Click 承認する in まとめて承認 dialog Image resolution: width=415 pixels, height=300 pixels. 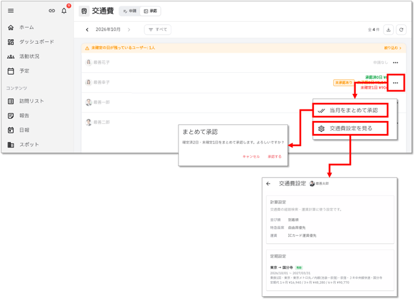pos(275,156)
